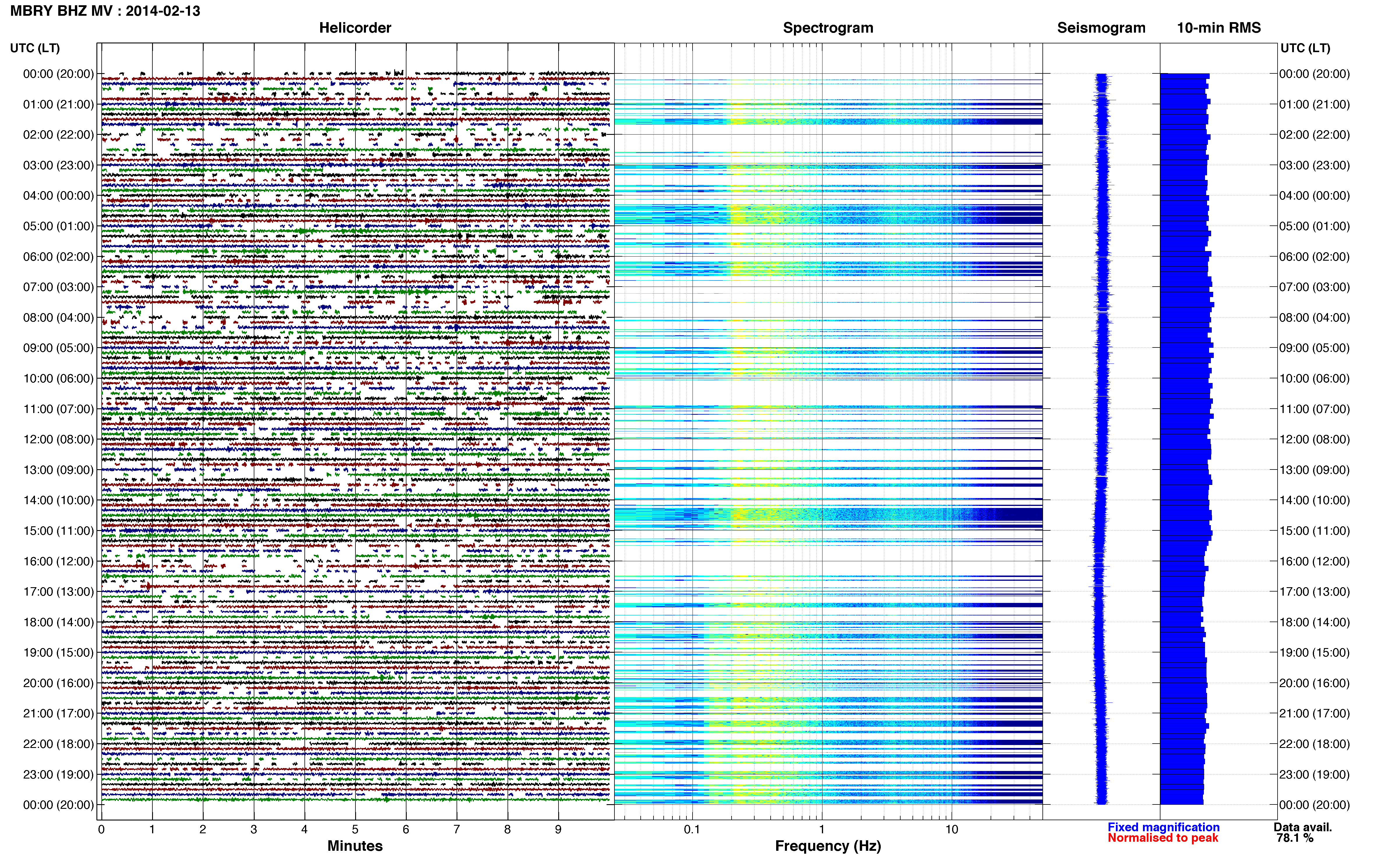
Task: Click the 5 tick on the Minutes axis
Action: 355,829
